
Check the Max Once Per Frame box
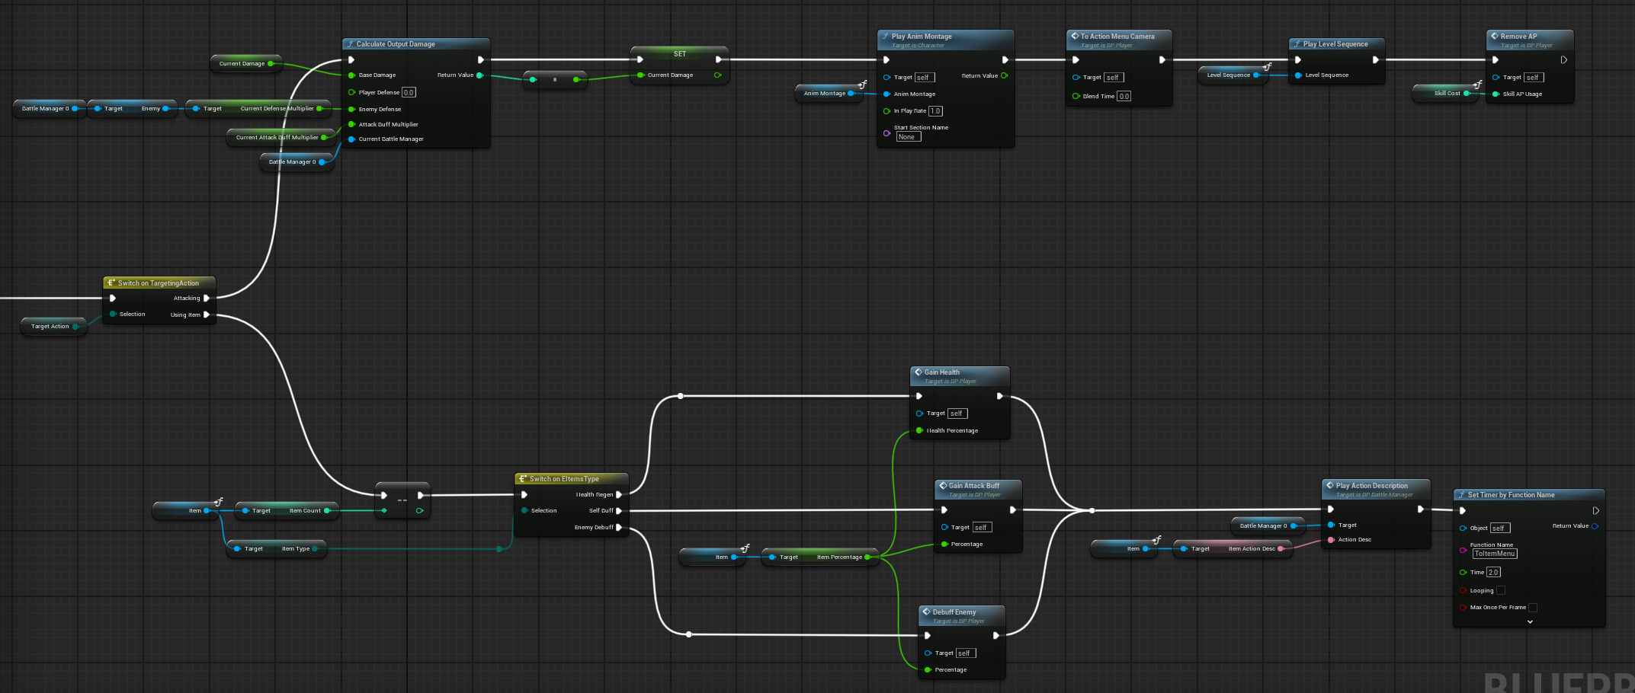(1533, 608)
